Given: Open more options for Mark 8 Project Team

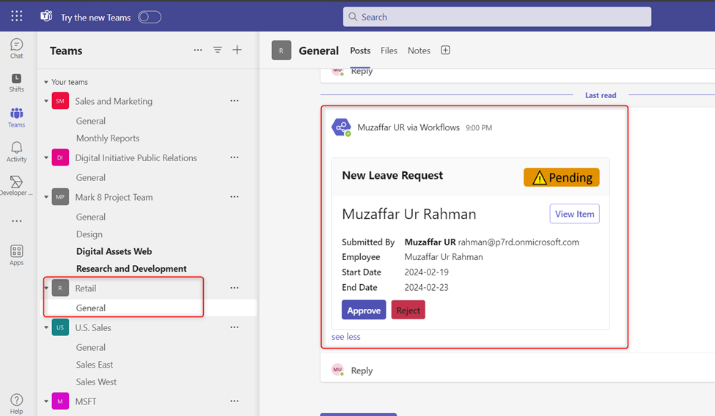Looking at the screenshot, I should [x=235, y=197].
